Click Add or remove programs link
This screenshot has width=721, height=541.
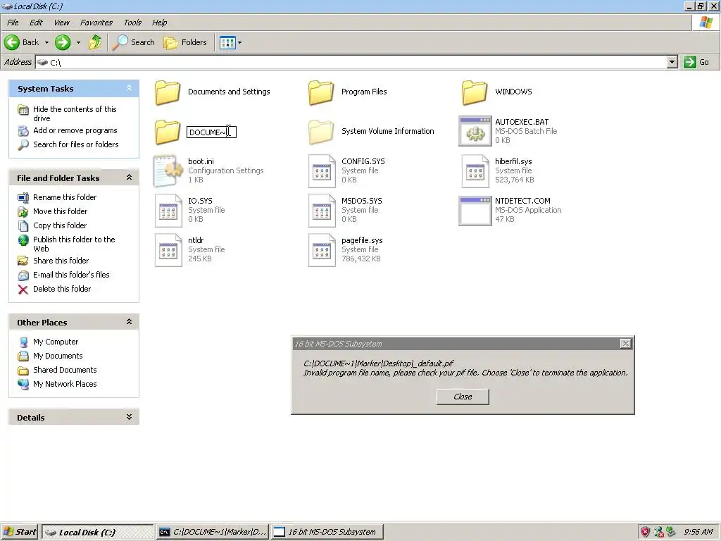coord(75,130)
